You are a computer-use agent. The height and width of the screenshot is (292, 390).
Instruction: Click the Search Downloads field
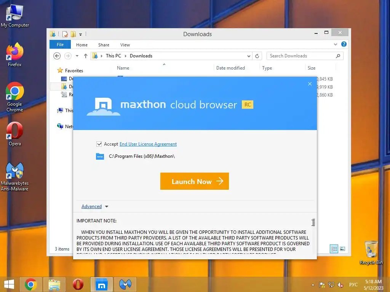coord(305,56)
